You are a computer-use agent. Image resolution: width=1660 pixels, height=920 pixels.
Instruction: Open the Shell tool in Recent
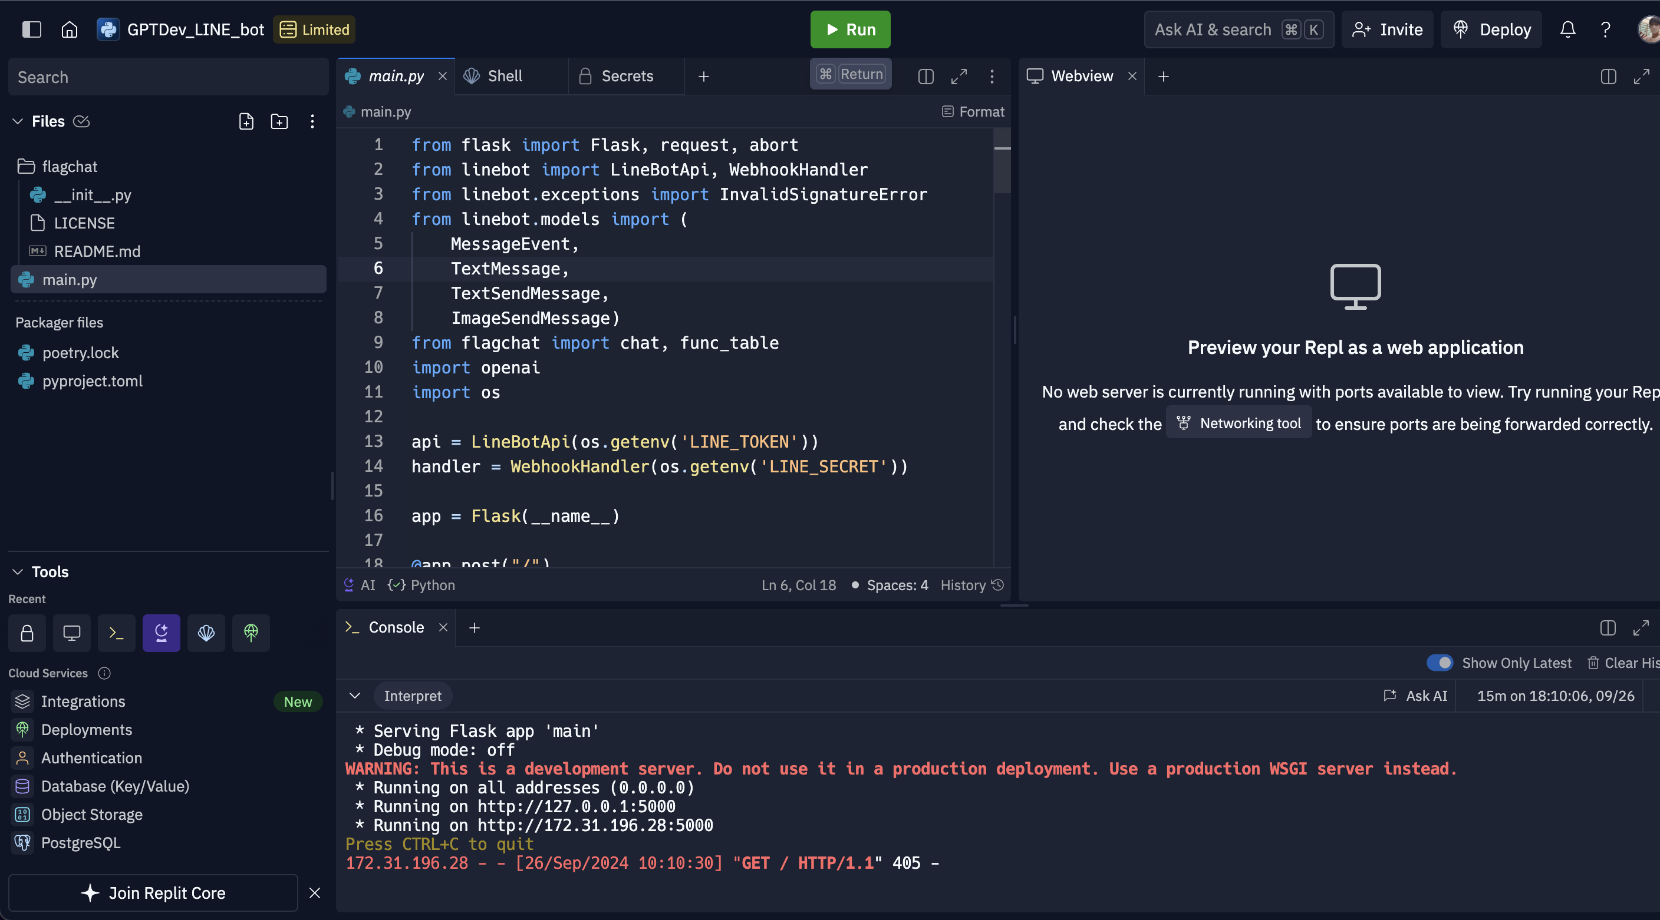206,633
